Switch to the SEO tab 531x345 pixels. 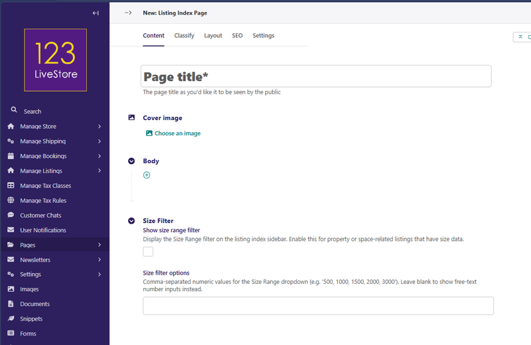click(237, 36)
